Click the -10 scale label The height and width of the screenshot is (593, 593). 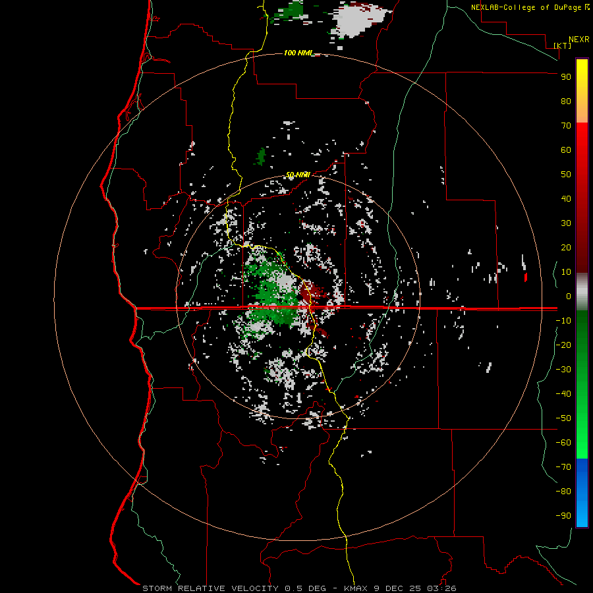[563, 321]
